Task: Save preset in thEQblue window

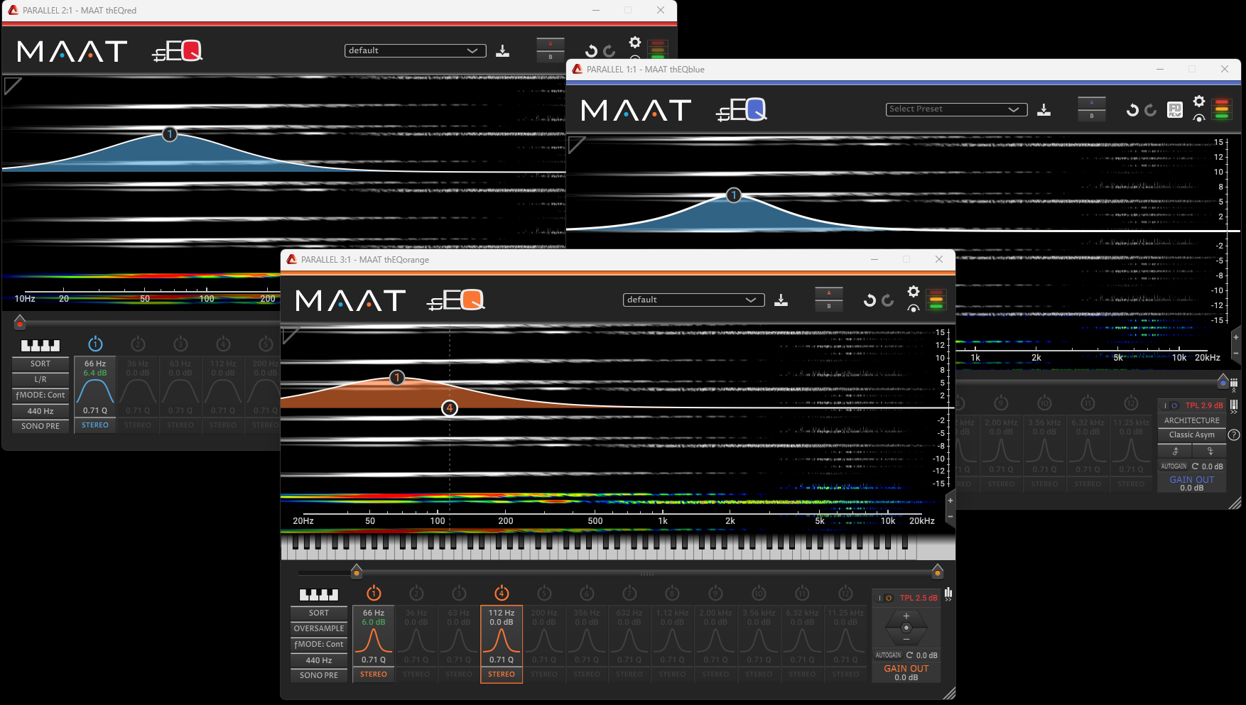Action: point(1044,110)
